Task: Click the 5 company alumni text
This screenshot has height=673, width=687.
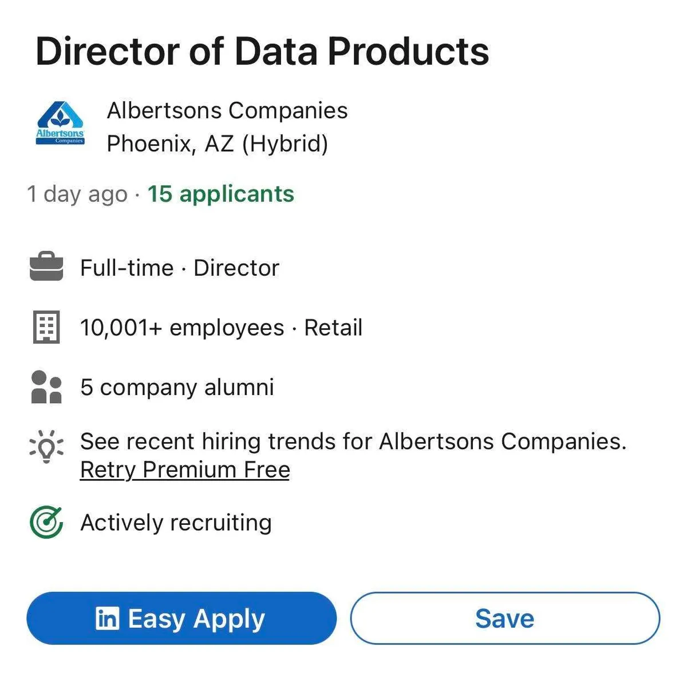Action: coord(177,387)
